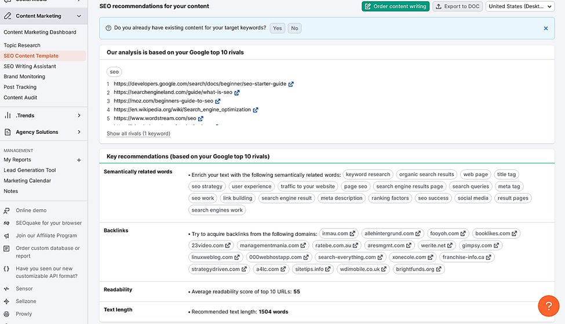Click recommended text length '1504 words'
Viewport: 565px width, 324px height.
point(274,312)
